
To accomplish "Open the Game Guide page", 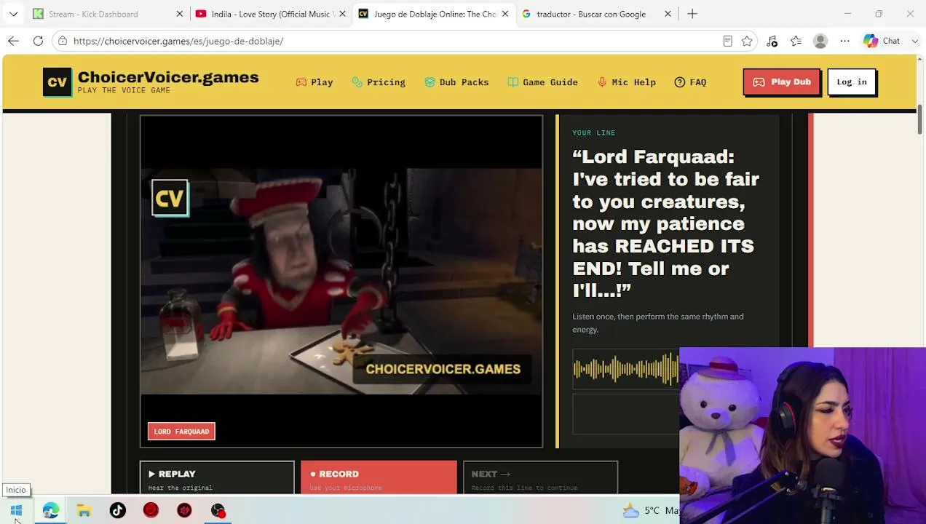I will click(x=543, y=82).
